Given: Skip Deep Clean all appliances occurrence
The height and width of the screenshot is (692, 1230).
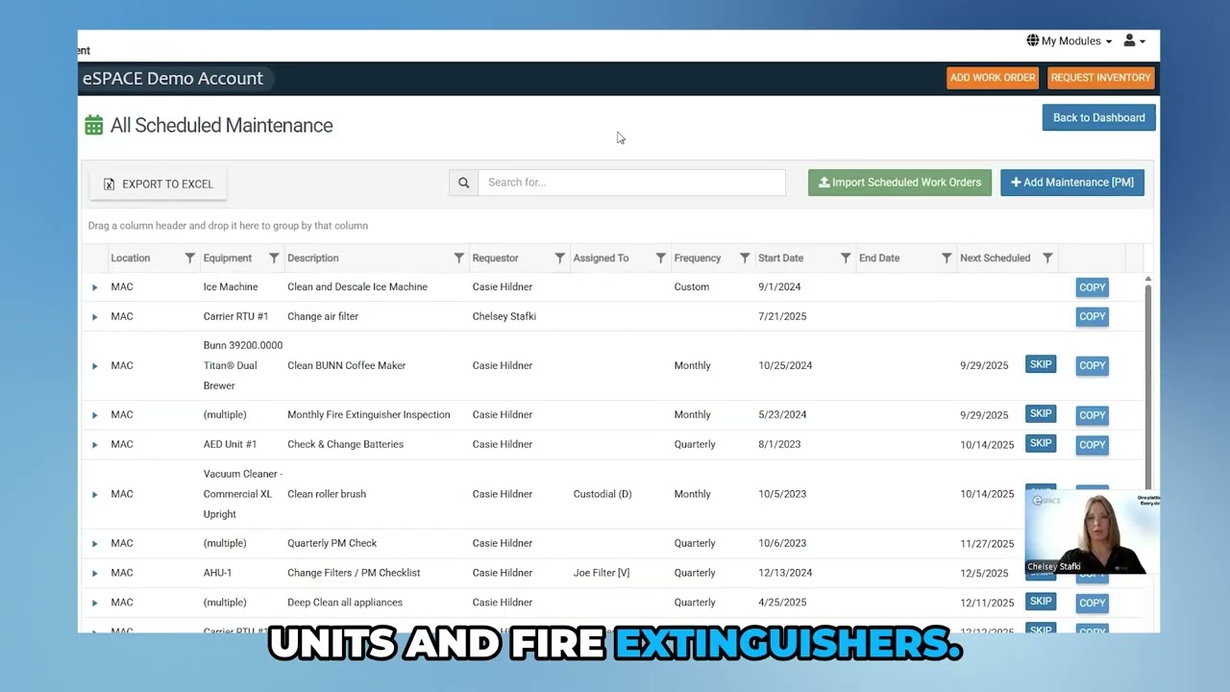Looking at the screenshot, I should pos(1040,601).
